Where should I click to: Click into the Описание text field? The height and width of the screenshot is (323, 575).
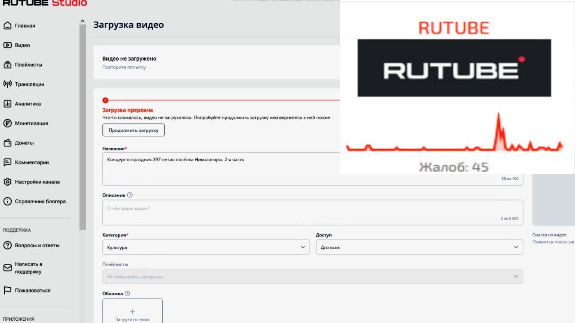coord(312,212)
